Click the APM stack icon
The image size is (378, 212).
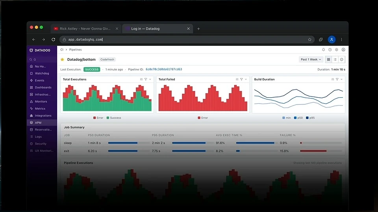(31, 123)
